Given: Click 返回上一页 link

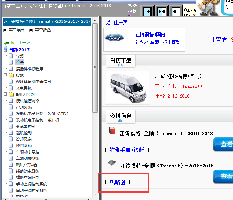Looking at the screenshot, I should click(117, 22).
